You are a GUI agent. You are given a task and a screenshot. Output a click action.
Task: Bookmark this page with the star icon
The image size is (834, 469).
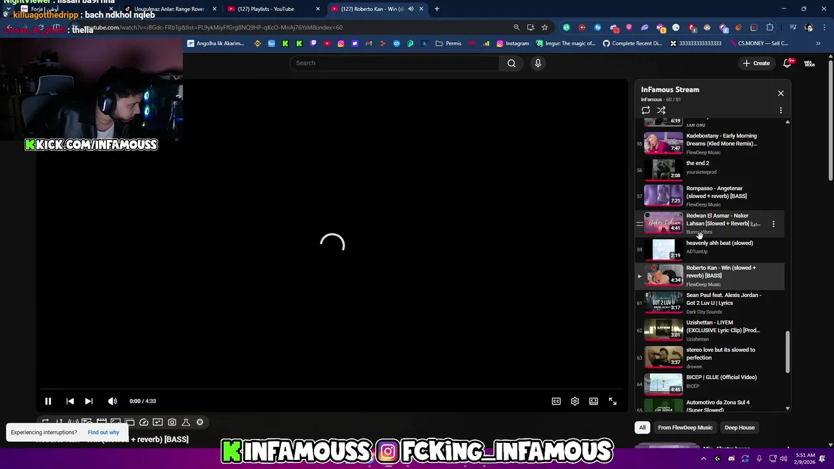click(545, 27)
